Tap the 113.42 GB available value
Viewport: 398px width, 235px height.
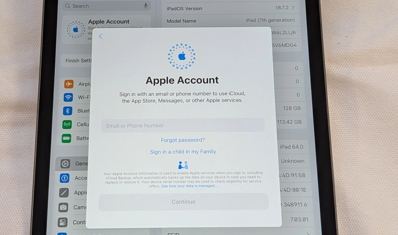289,122
